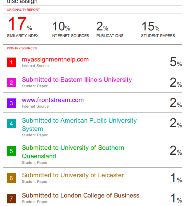This screenshot has width=191, height=206.
Task: Click the green source number 5 swatch
Action: coord(11,151)
